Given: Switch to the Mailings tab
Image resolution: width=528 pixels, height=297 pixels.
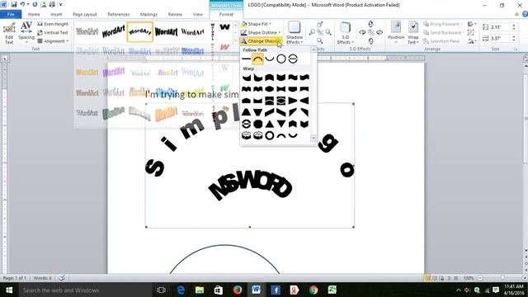Looking at the screenshot, I should coord(148,15).
